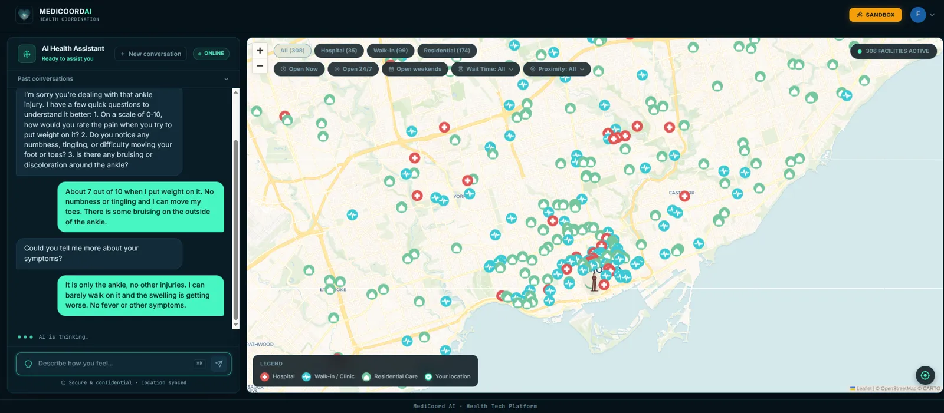
Task: Click the 308 FACILITIES ACTIVE badge
Action: point(893,51)
